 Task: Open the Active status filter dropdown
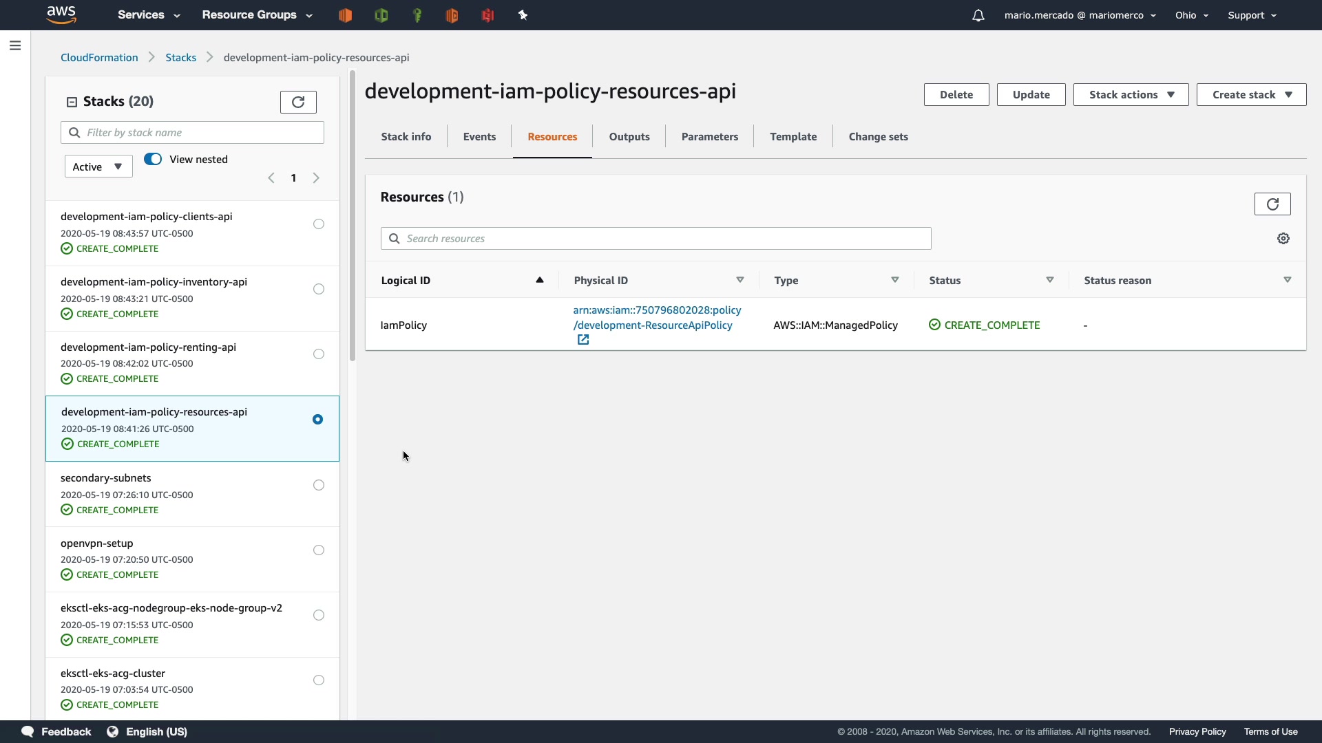(x=98, y=166)
